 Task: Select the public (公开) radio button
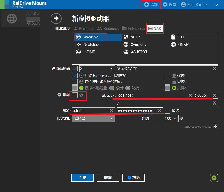click(112, 88)
